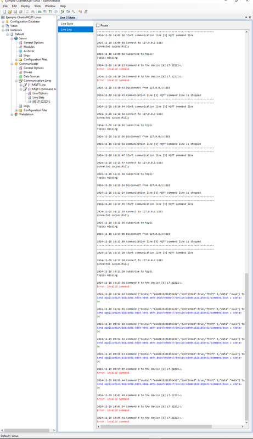Click the log vertical scrollbar thumb
The height and width of the screenshot is (439, 253).
pos(246,347)
